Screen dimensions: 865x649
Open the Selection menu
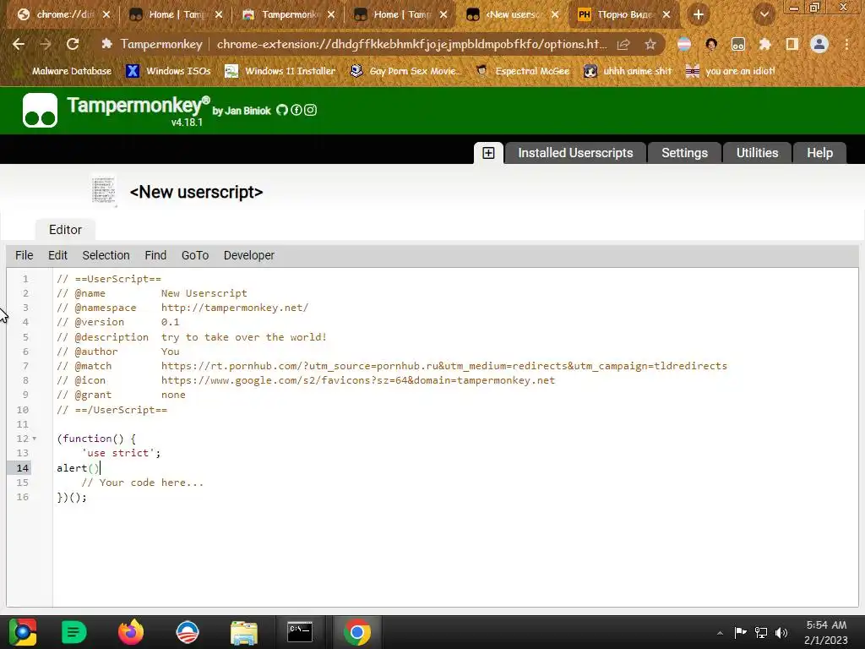tap(106, 255)
